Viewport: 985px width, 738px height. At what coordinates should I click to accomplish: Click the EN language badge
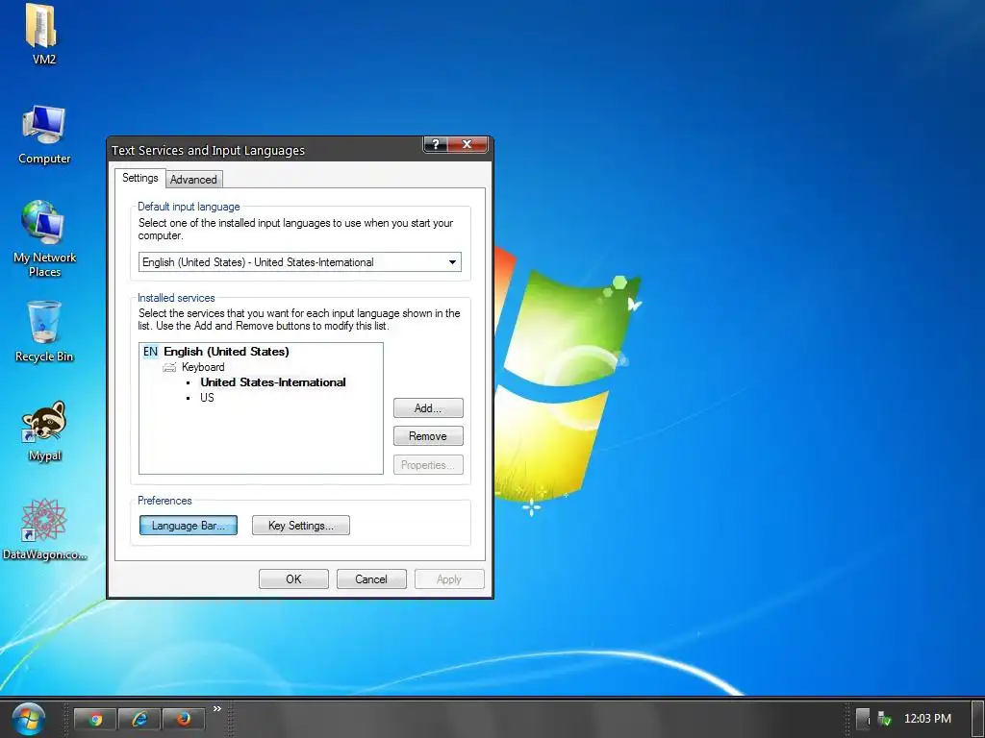click(150, 352)
